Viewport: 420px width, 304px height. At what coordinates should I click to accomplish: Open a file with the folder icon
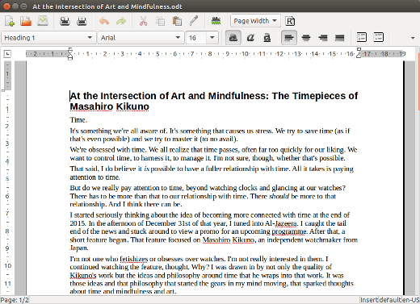pyautogui.click(x=26, y=21)
